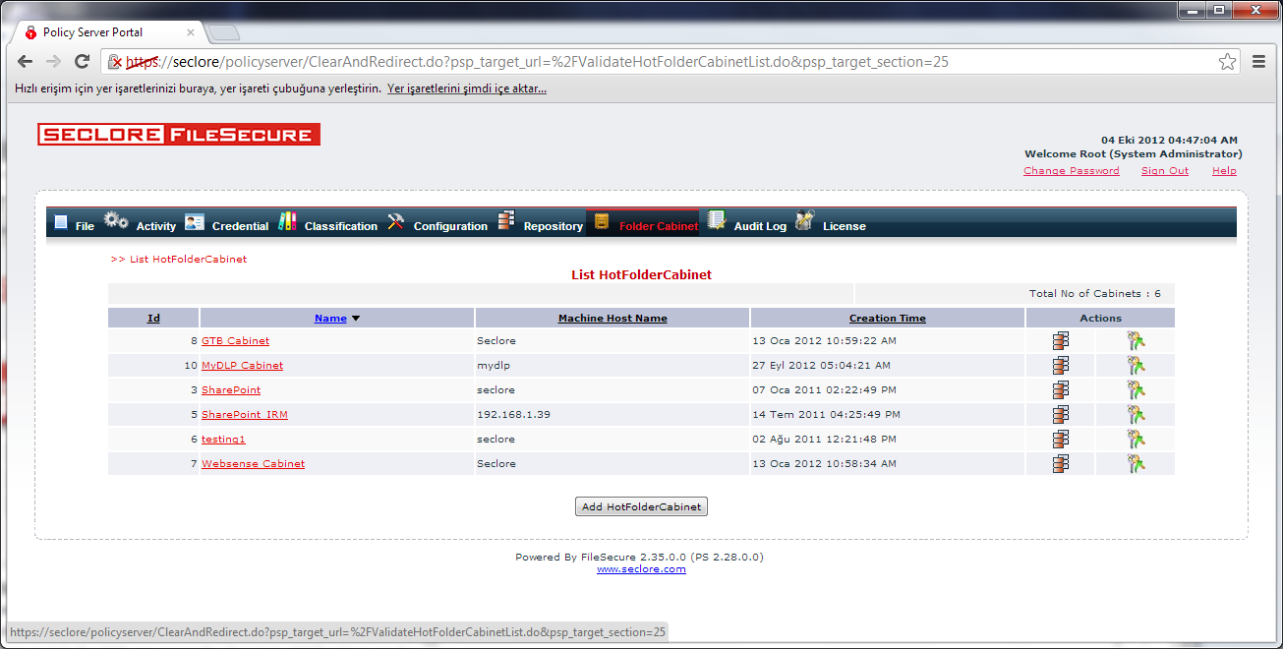Viewport: 1283px width, 649px height.
Task: Reload the page with the refresh icon
Action: pos(83,62)
